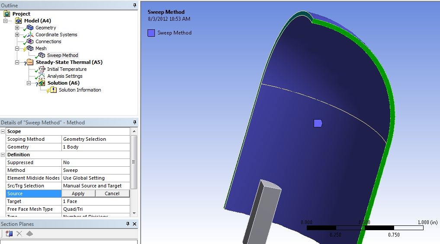Click the Analysis Settings icon
440x244 pixels.
42,76
